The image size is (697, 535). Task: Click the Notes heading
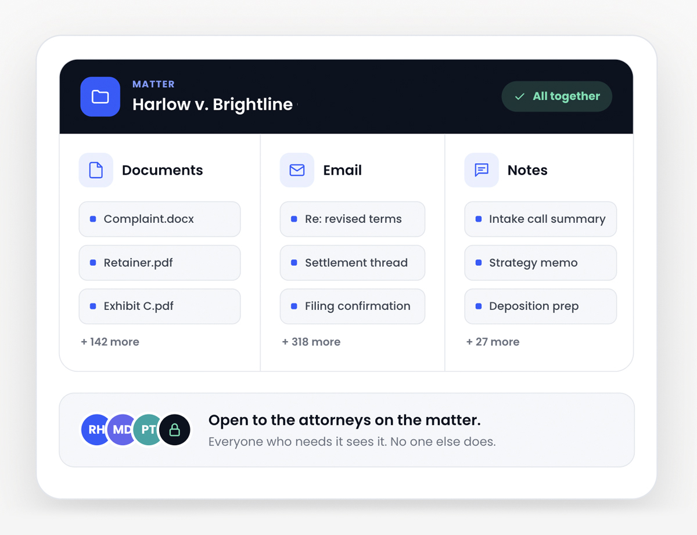[527, 170]
